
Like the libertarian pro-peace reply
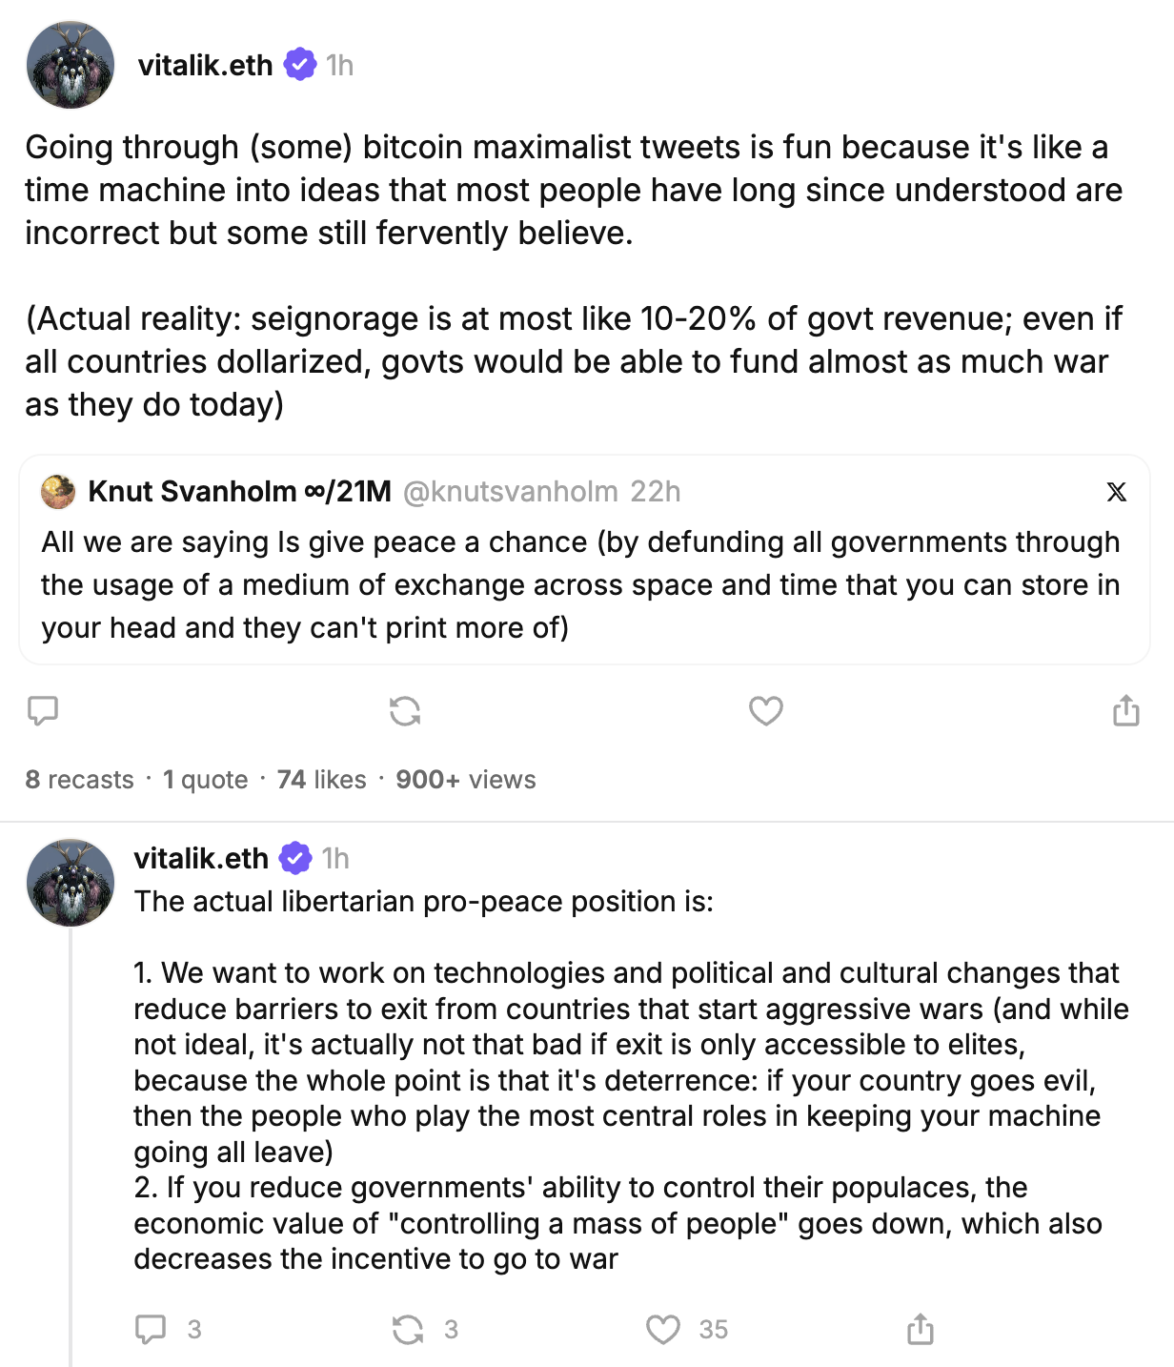tap(663, 1329)
